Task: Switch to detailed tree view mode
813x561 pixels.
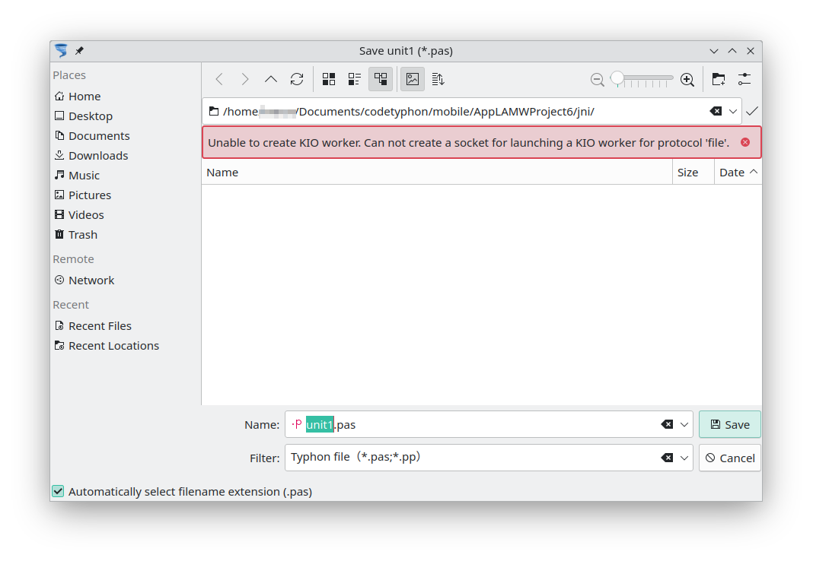Action: coord(381,79)
